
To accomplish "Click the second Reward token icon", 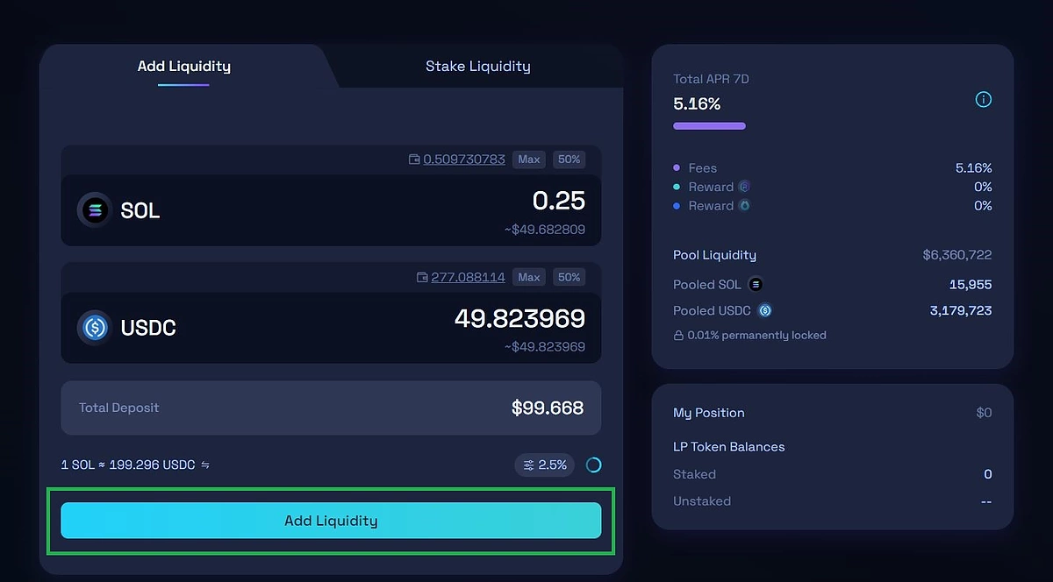I will tap(744, 205).
